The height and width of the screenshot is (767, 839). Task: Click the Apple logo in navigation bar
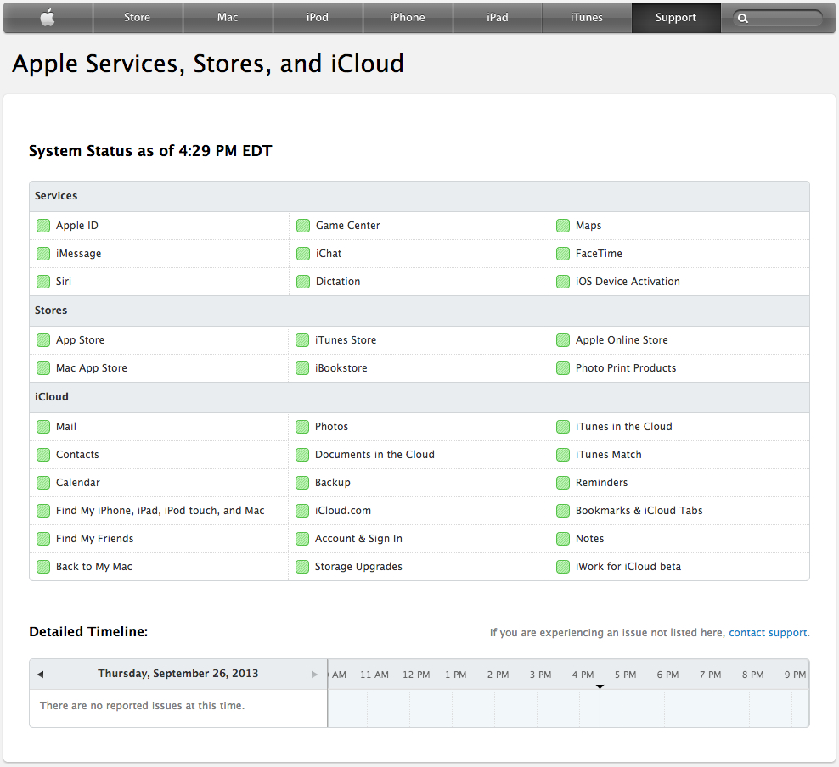[48, 18]
